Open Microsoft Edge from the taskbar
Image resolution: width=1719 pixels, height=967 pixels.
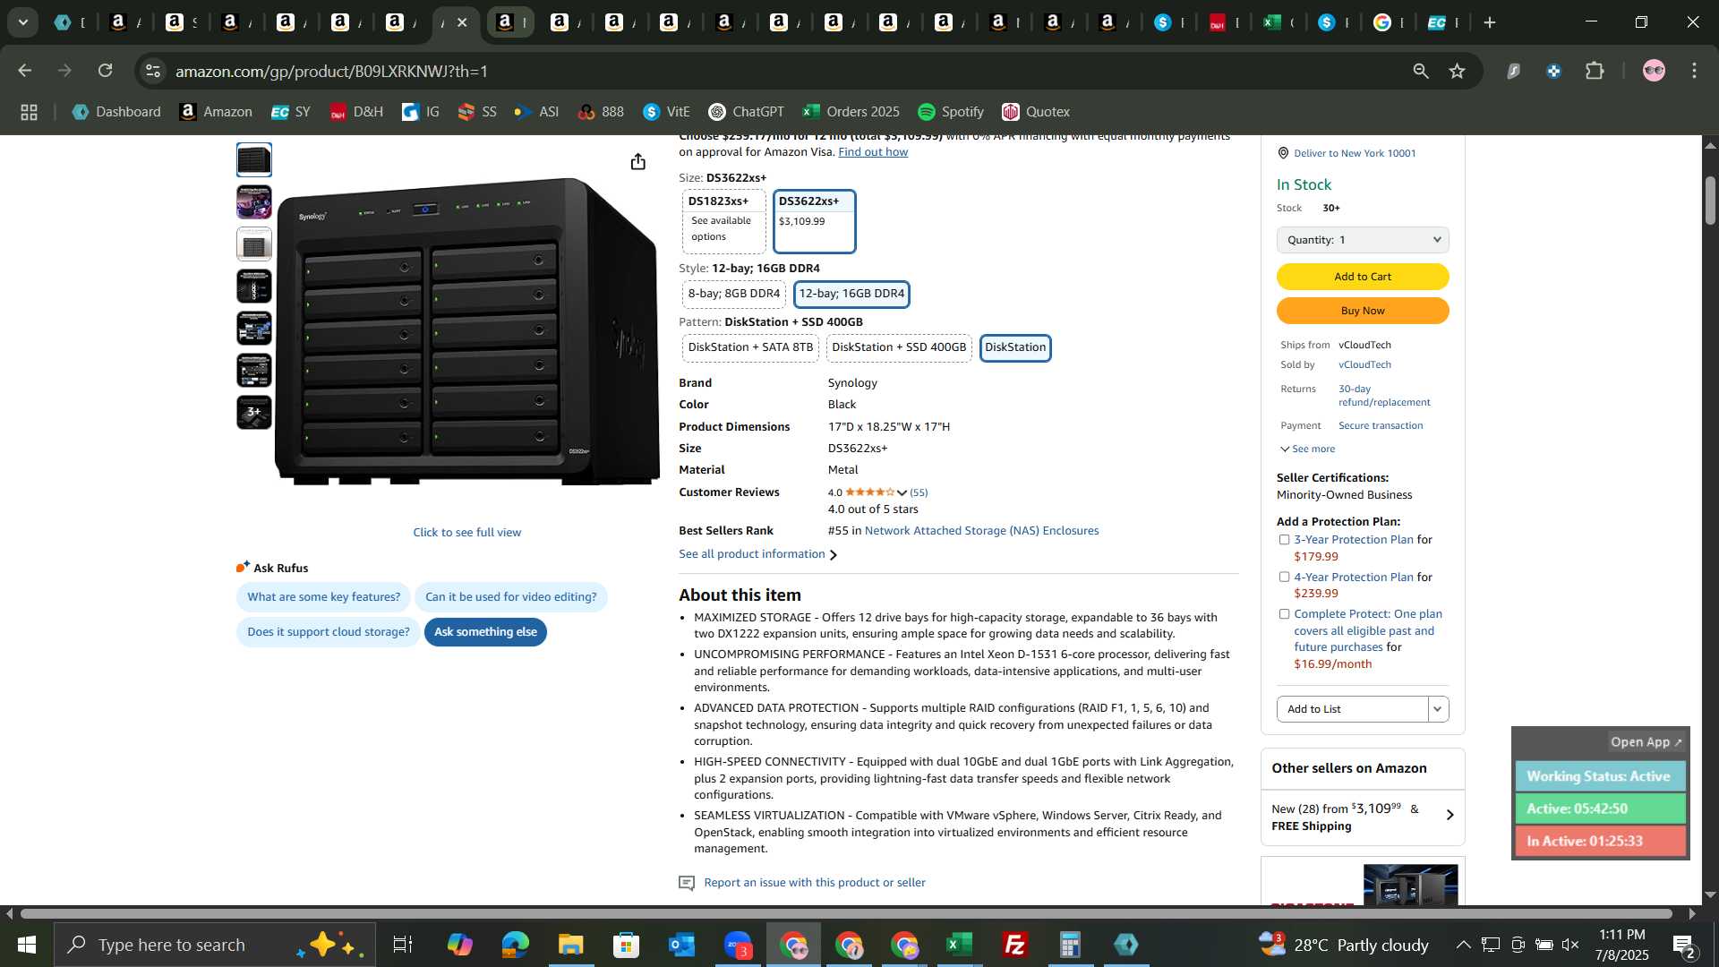click(515, 945)
